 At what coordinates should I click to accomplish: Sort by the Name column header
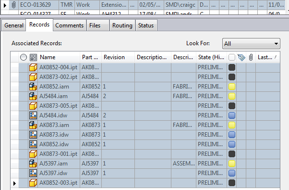59,57
